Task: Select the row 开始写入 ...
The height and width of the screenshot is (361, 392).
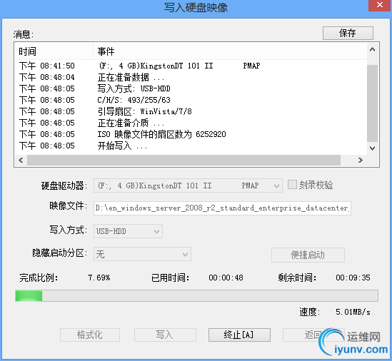Action: [x=191, y=146]
